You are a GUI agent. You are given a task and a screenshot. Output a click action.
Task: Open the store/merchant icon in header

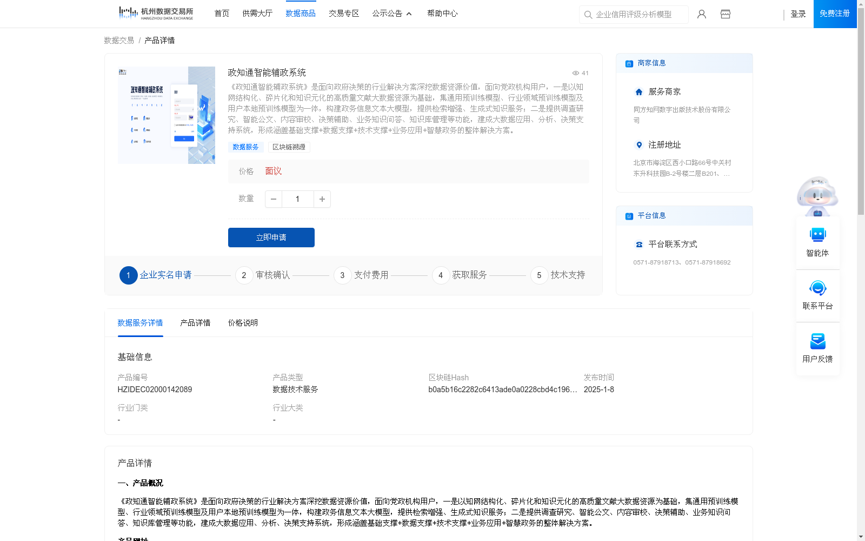(726, 14)
